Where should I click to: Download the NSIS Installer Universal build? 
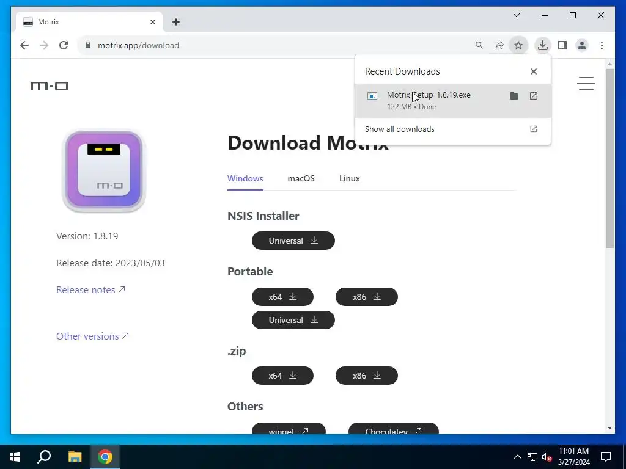click(x=293, y=241)
